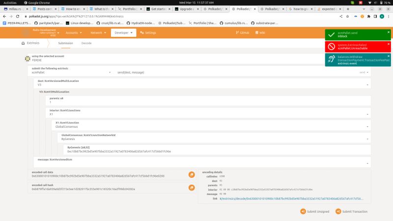
Task: Open the system battery status menu
Action: [385, 2]
